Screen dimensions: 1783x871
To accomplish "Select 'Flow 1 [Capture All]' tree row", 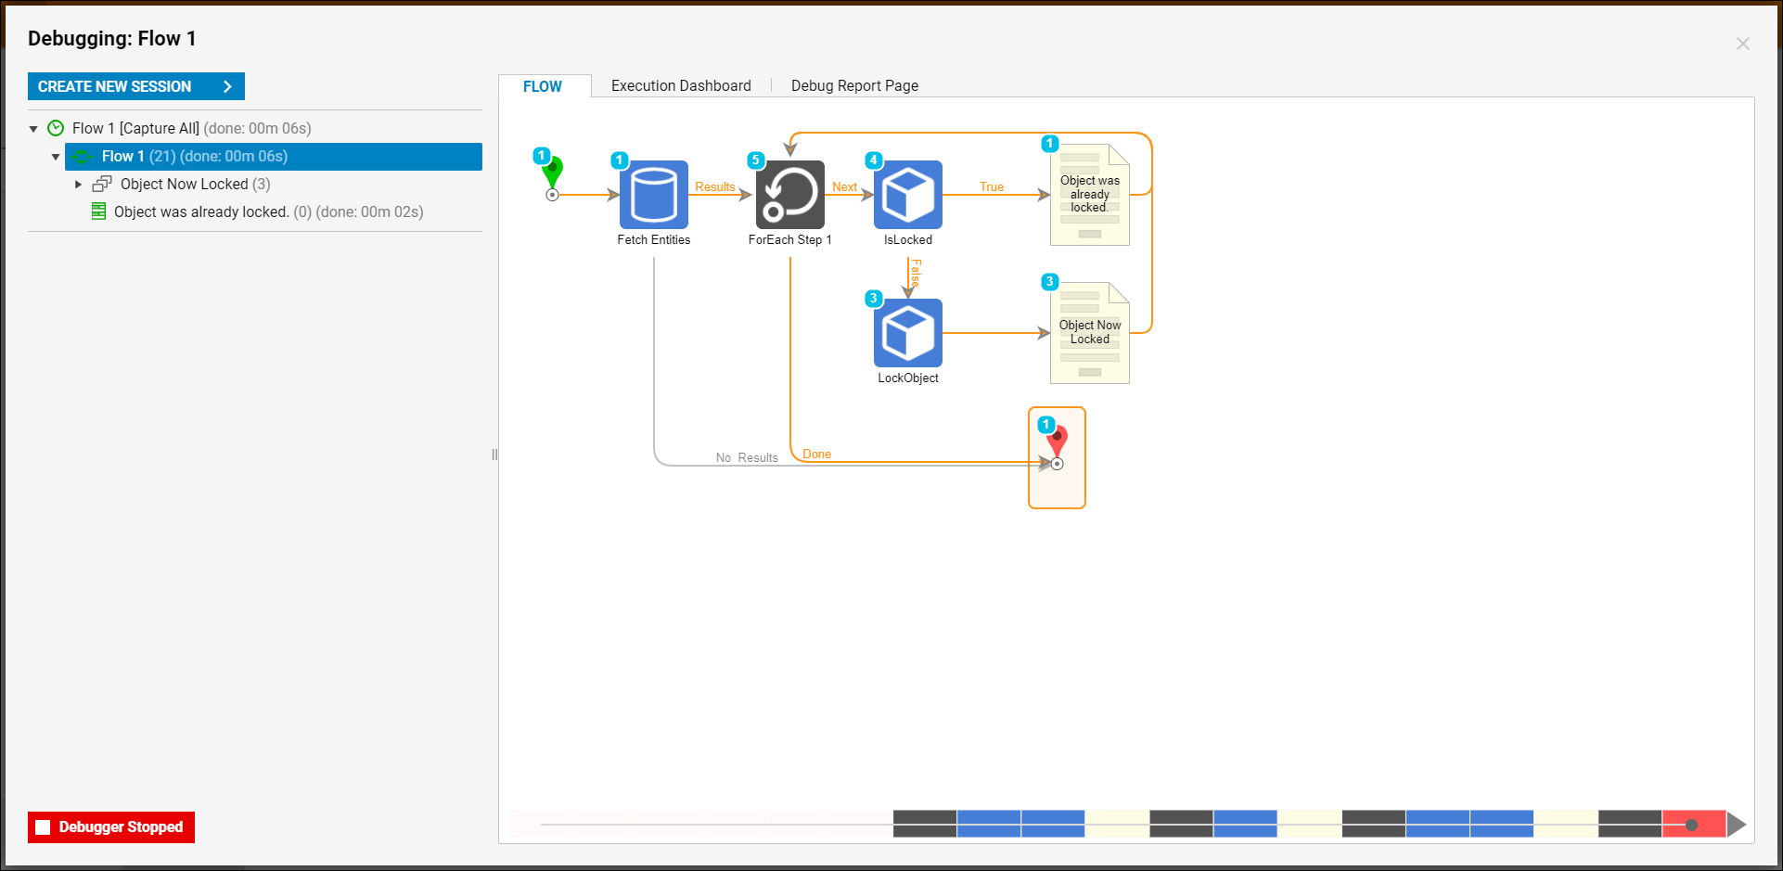I will 192,128.
